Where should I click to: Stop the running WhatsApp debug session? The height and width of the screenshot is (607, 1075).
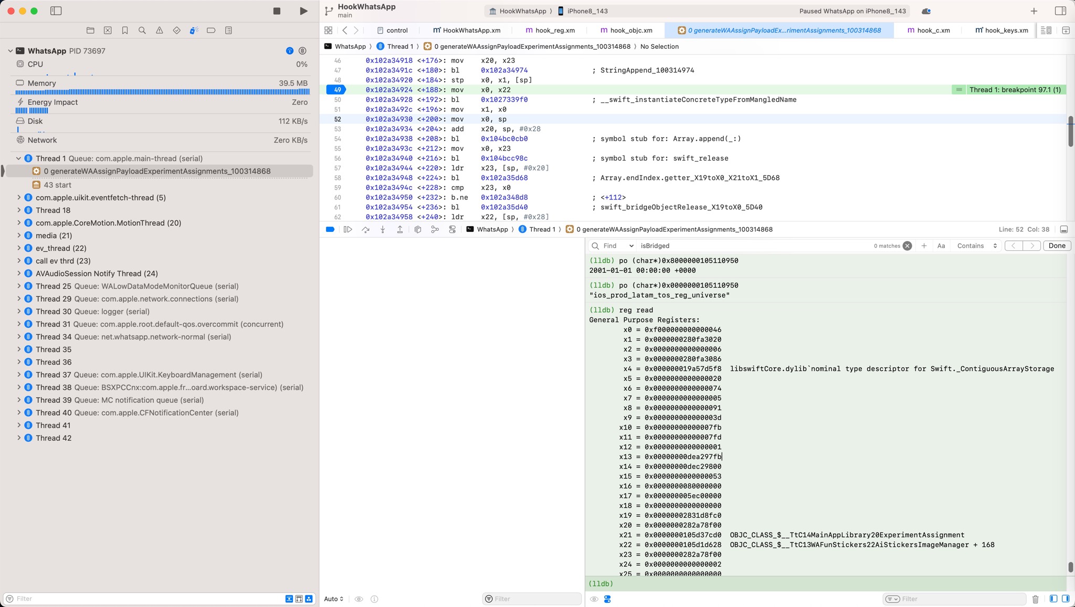coord(277,11)
